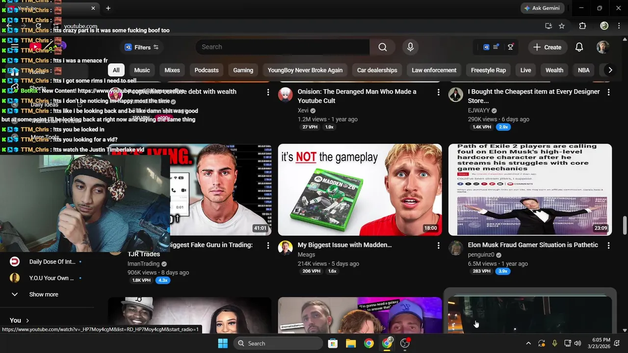Expand the You section chevron
The image size is (628, 353).
(x=27, y=320)
